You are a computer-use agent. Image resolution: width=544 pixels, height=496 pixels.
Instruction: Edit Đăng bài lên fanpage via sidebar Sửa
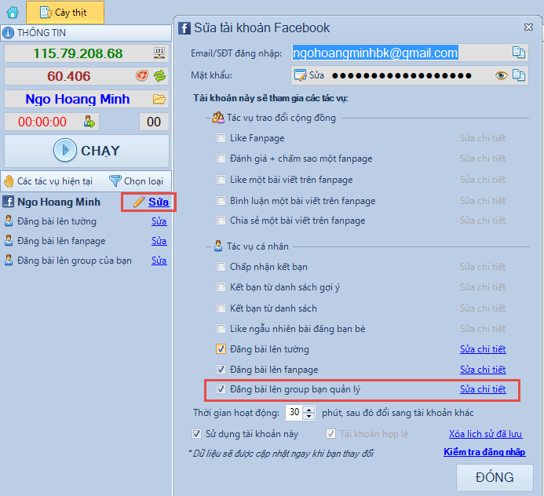tap(159, 241)
